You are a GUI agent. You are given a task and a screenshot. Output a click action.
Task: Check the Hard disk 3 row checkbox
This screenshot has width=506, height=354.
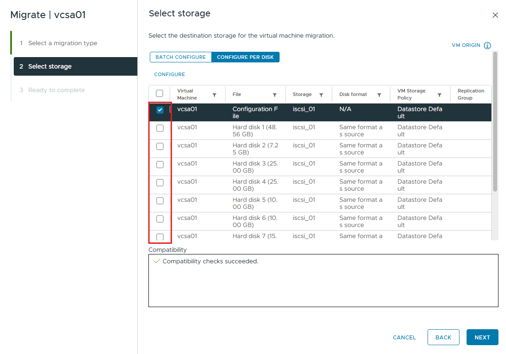pyautogui.click(x=160, y=165)
